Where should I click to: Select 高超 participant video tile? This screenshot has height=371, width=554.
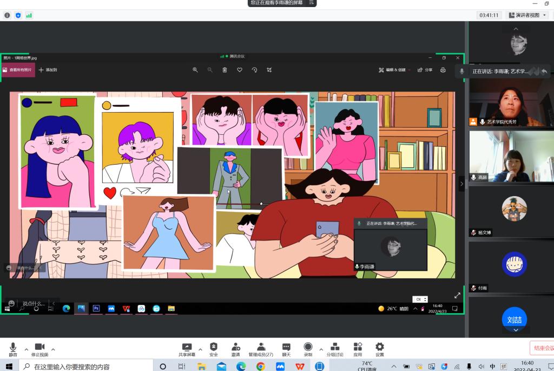pyautogui.click(x=511, y=157)
